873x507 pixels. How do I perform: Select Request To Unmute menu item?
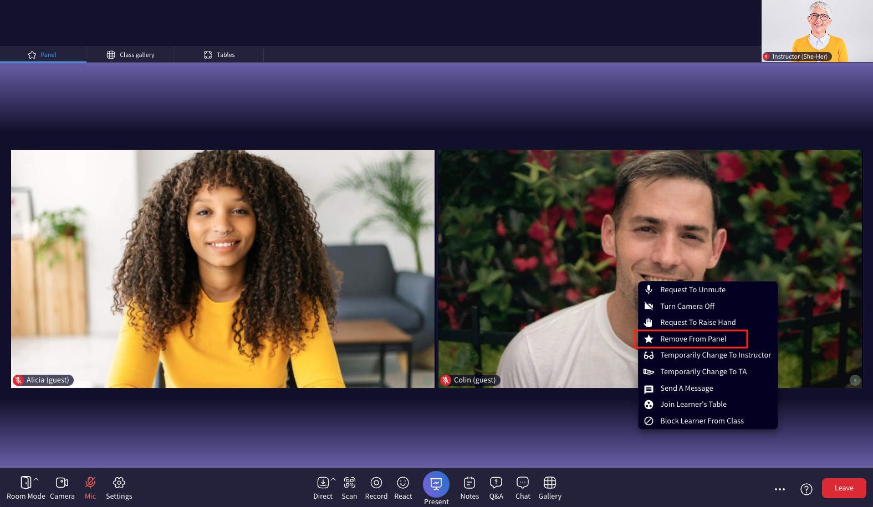coord(708,289)
